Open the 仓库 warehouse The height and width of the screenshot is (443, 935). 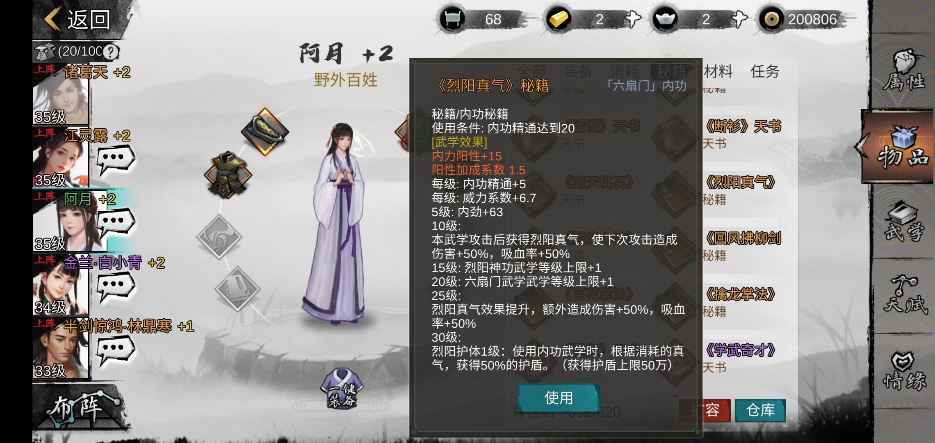[x=760, y=410]
